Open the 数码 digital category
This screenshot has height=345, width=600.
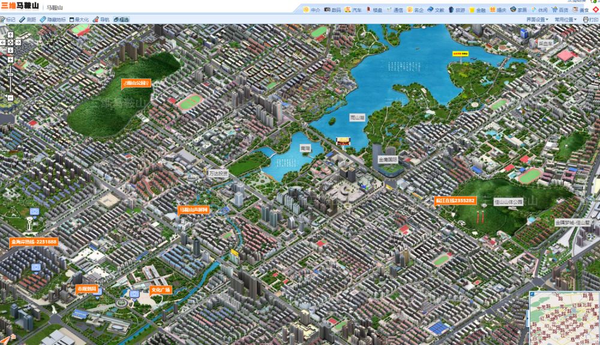coord(332,10)
